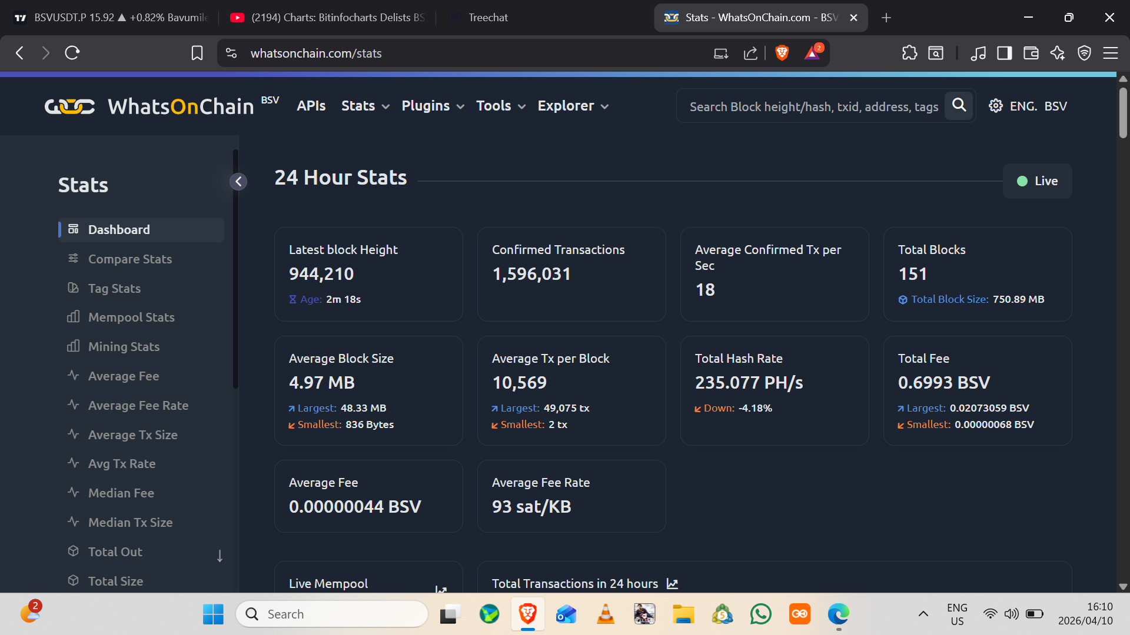
Task: Click the search magnifier button
Action: pyautogui.click(x=959, y=106)
